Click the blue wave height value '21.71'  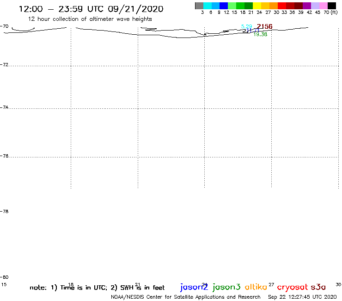[251, 31]
